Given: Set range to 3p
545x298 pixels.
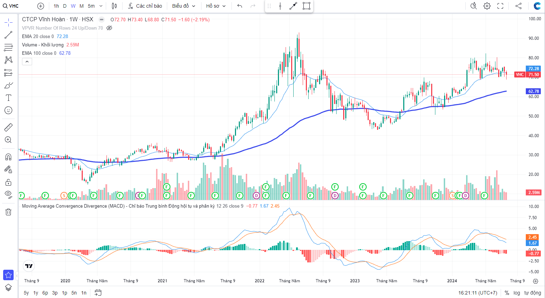Looking at the screenshot, I should [55, 293].
